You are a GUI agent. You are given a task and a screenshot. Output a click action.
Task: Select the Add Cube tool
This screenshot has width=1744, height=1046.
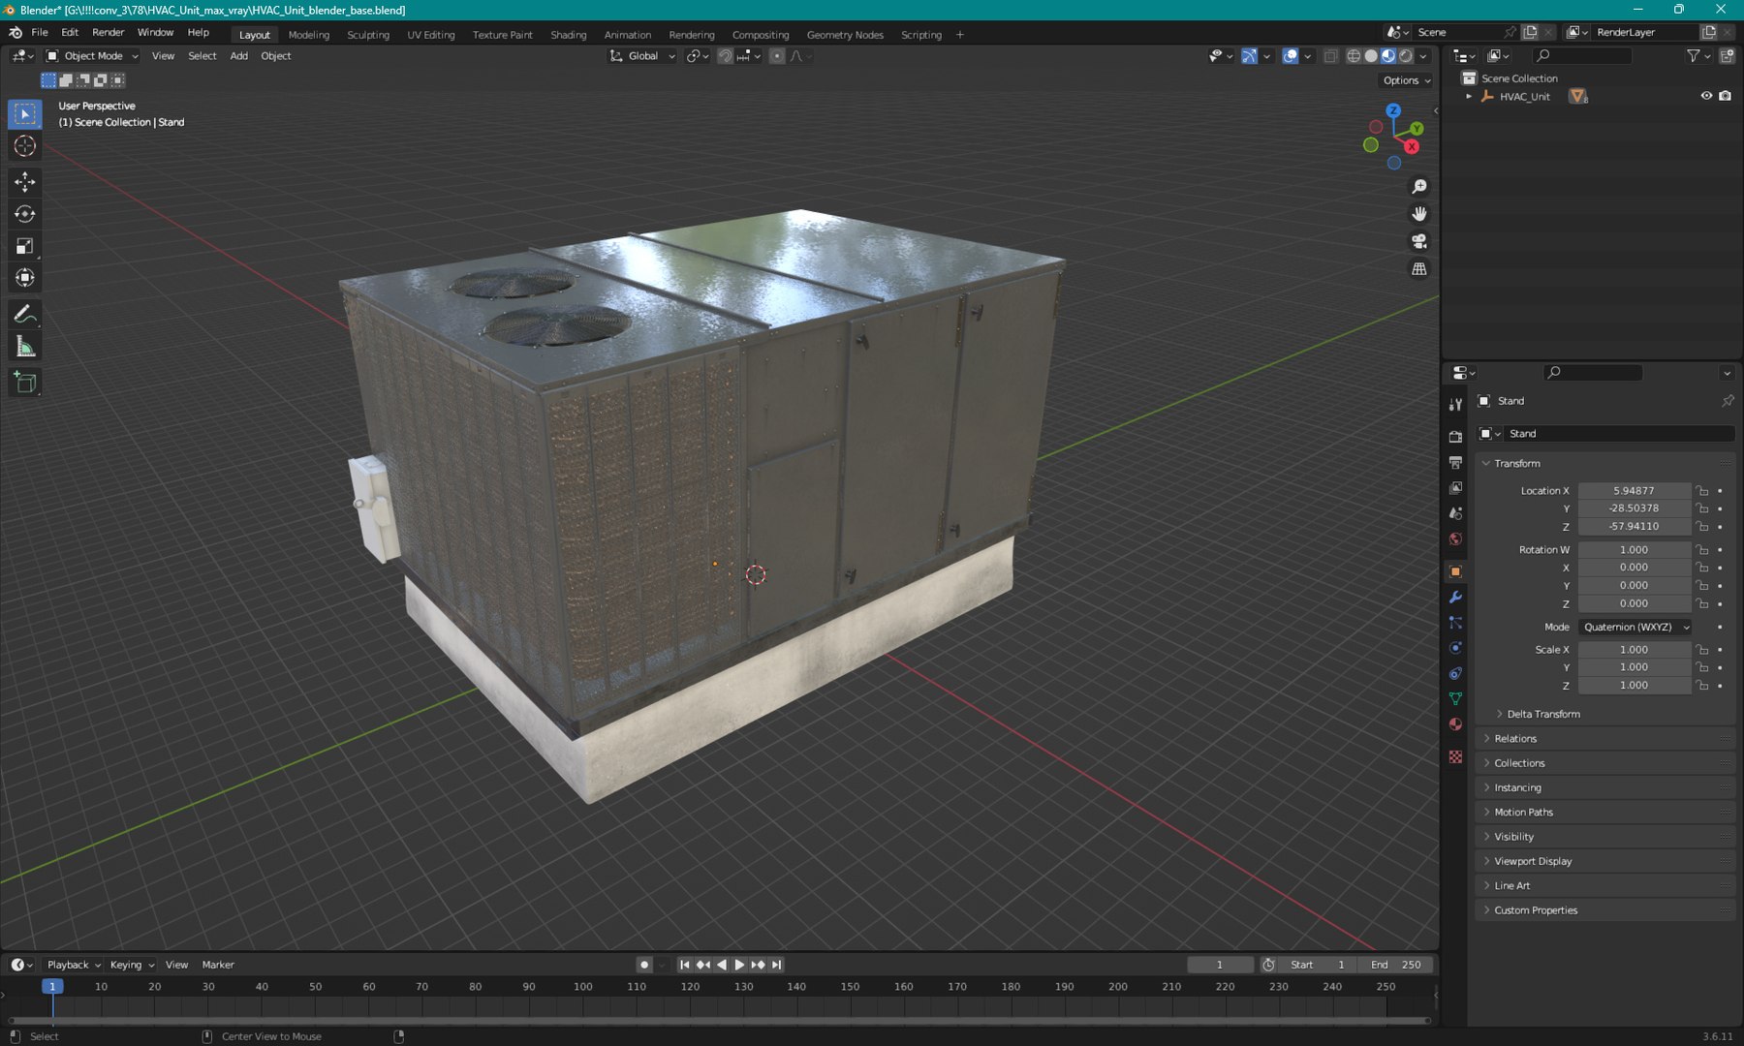[25, 384]
